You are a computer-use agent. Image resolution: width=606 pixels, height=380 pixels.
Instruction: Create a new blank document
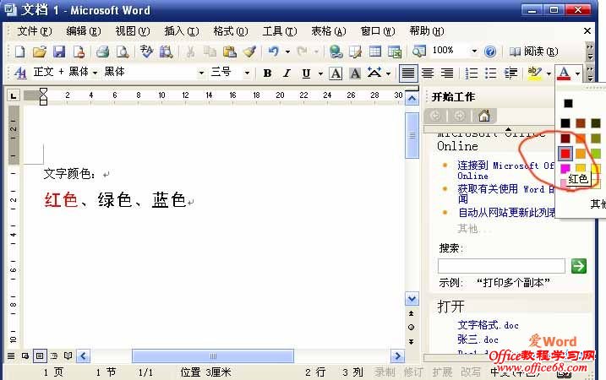click(x=19, y=52)
